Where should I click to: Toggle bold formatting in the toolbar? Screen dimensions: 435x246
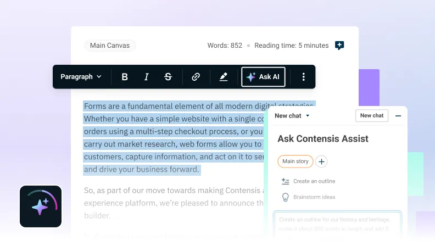click(125, 77)
